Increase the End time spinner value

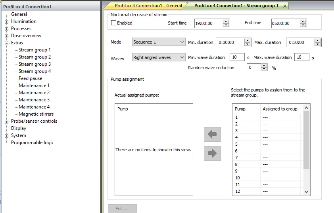[303, 21]
